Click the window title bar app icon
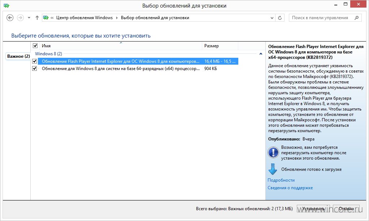This screenshot has height=221, width=369. tap(6, 6)
